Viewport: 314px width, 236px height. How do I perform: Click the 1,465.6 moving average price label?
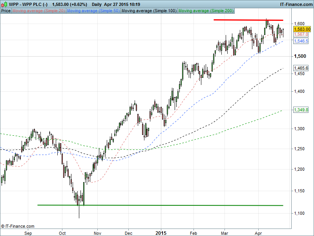click(x=301, y=68)
